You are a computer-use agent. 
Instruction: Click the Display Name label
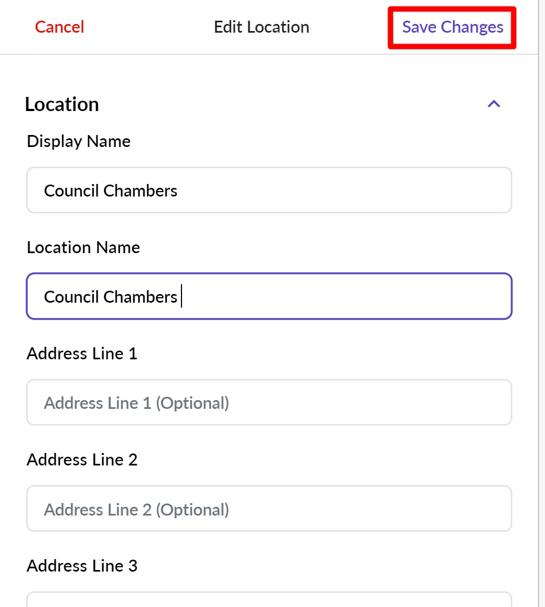pos(78,142)
